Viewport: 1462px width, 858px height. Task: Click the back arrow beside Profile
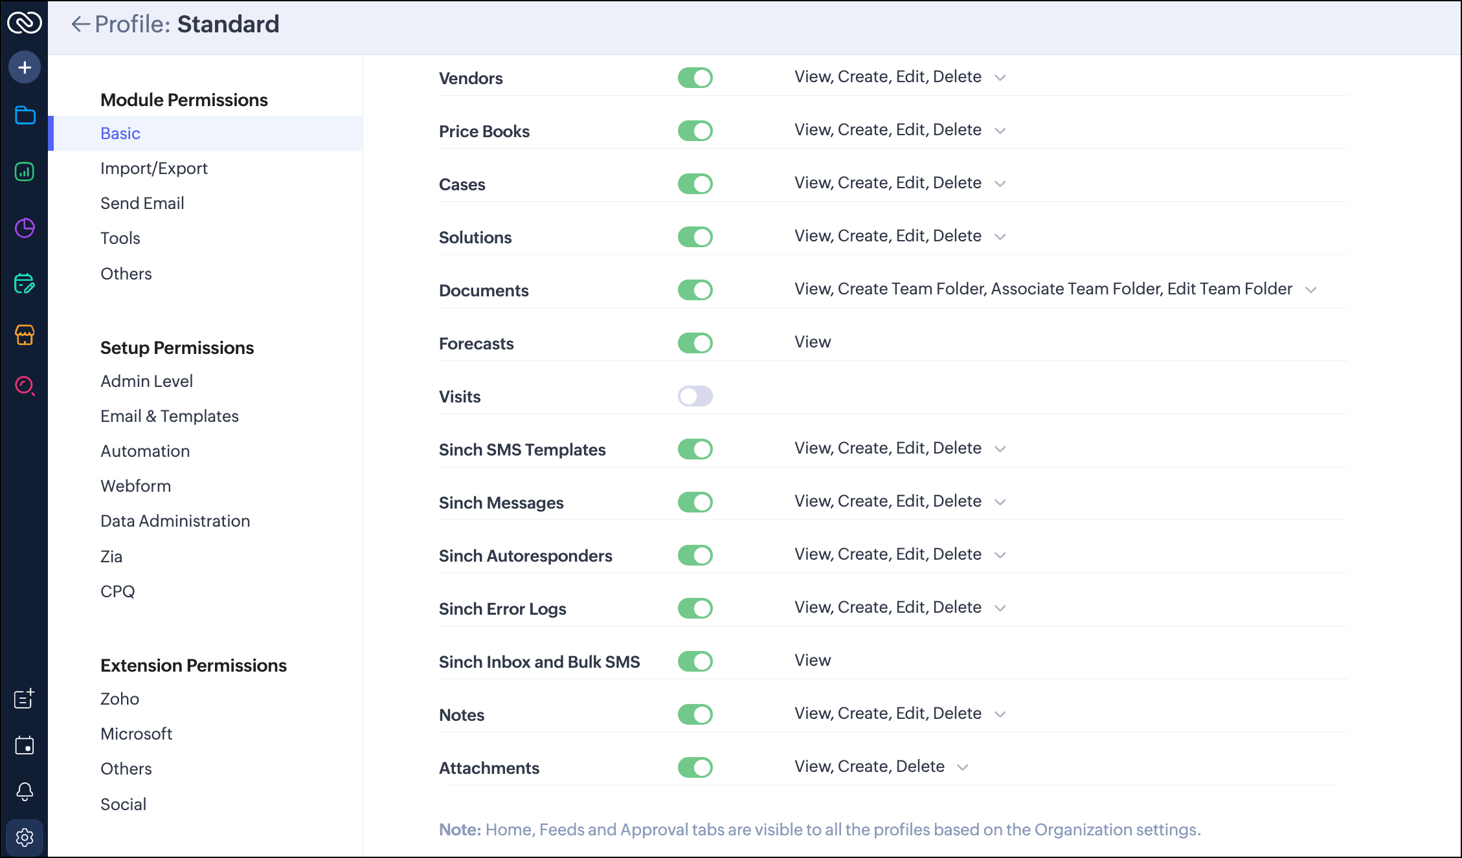click(80, 25)
